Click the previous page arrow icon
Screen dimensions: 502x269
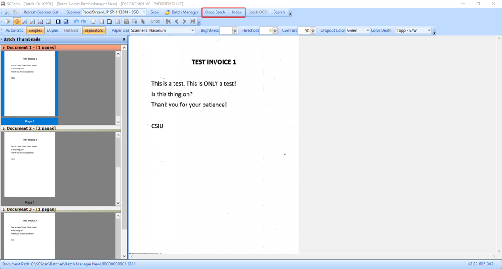coord(177,21)
